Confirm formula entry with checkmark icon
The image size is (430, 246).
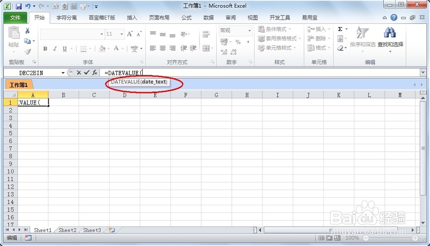pos(87,73)
